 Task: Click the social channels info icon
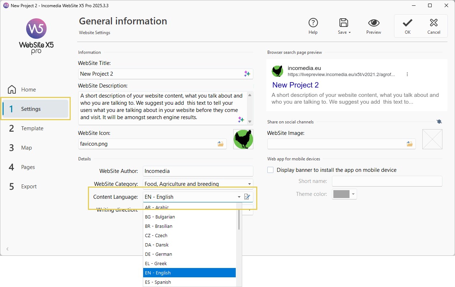439,122
